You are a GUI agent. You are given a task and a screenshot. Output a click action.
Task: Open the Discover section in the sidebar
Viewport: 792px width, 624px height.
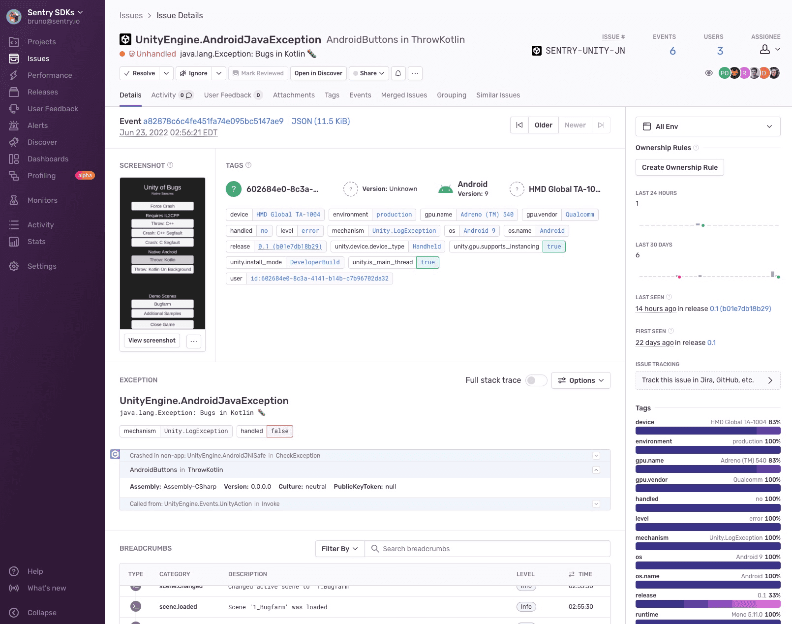click(x=42, y=142)
